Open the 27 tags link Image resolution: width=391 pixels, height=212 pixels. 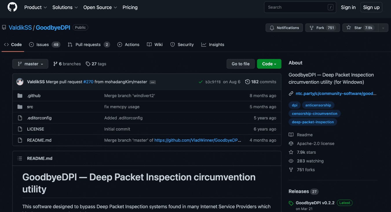[96, 64]
